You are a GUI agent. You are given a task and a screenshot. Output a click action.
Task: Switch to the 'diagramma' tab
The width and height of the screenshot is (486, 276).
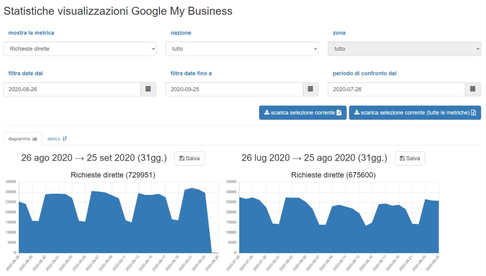(23, 138)
